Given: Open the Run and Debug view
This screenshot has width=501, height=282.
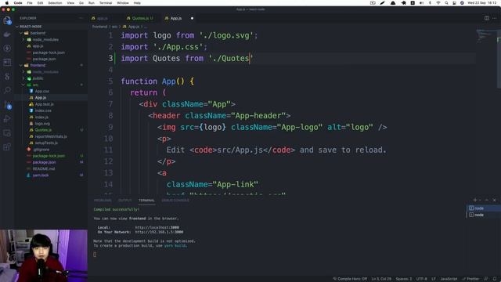Looking at the screenshot, I should pos(7,118).
